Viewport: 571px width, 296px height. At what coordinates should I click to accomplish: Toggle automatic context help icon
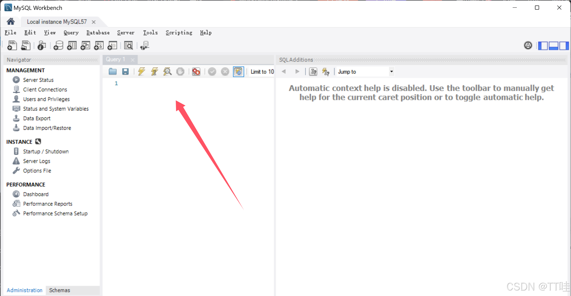326,72
